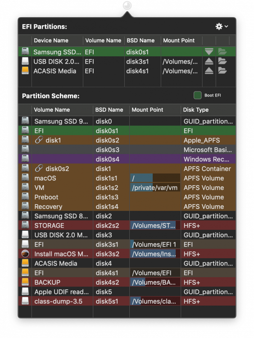Select the Windows Recovery disk0s4 row

pos(127,159)
